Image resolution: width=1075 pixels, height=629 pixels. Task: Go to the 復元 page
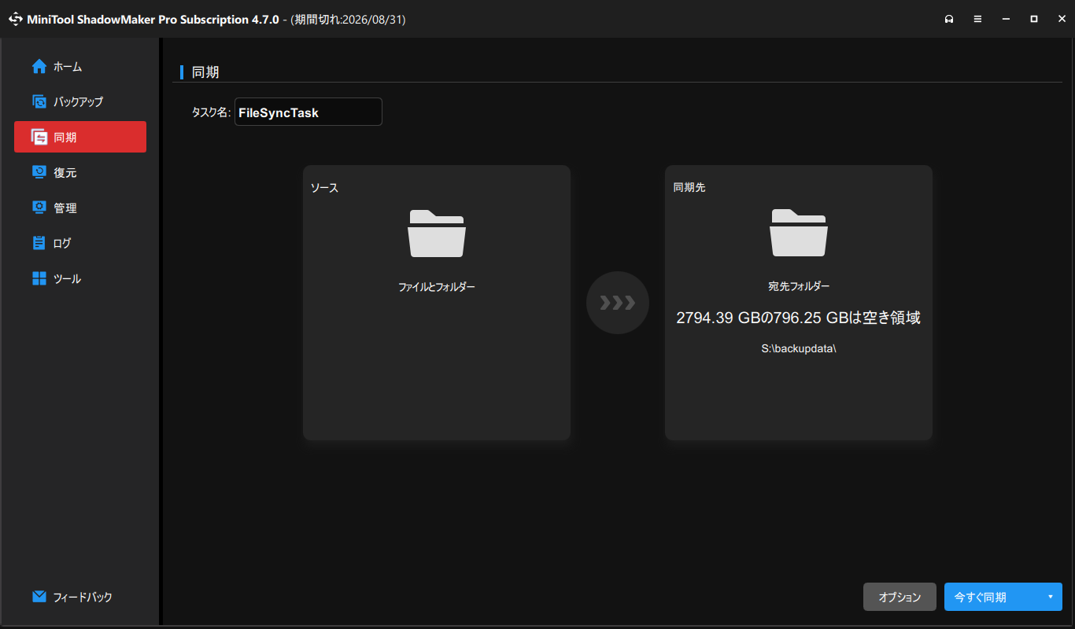[80, 172]
